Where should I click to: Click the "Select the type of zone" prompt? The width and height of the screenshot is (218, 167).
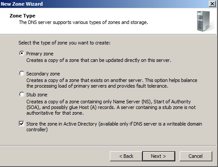click(65, 43)
